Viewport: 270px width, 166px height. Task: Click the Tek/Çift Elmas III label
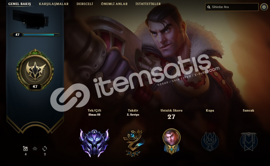coord(94,112)
